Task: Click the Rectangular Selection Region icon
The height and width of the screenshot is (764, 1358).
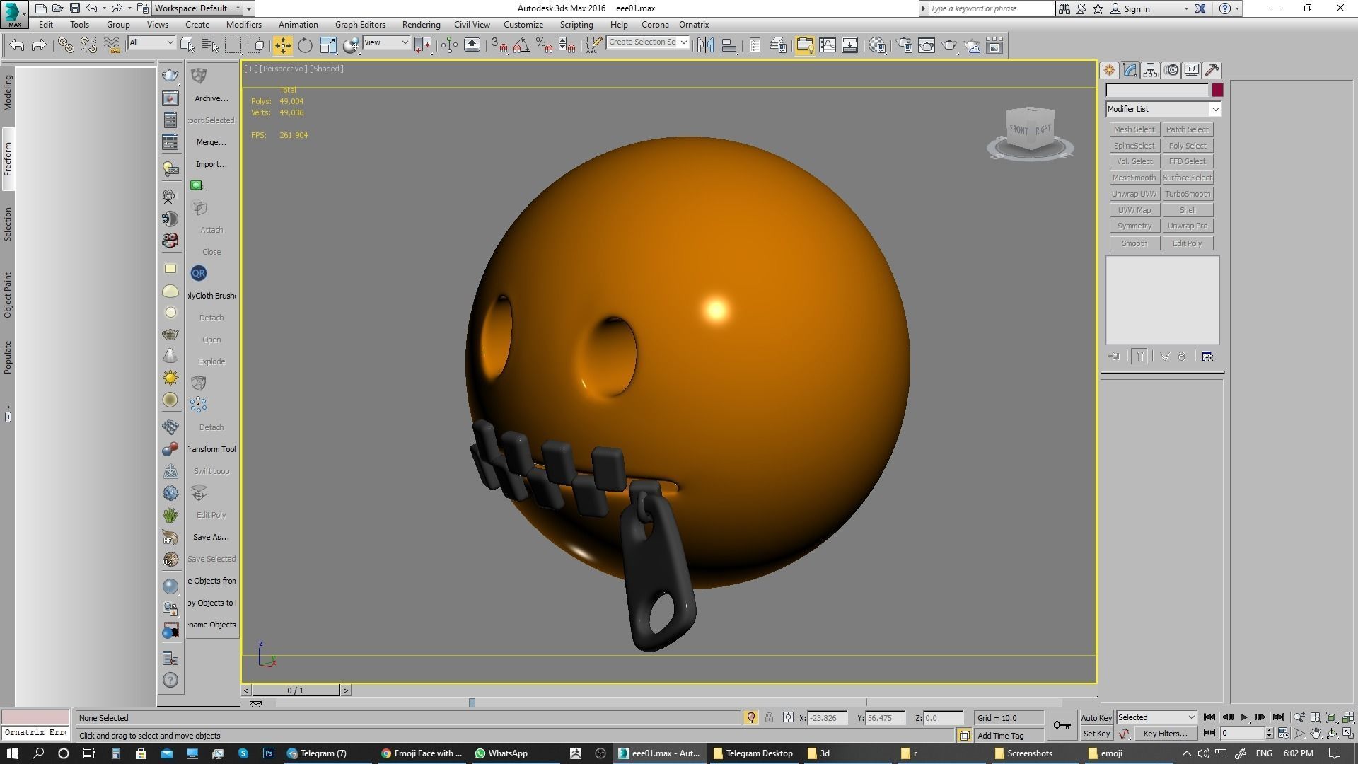Action: (x=233, y=45)
